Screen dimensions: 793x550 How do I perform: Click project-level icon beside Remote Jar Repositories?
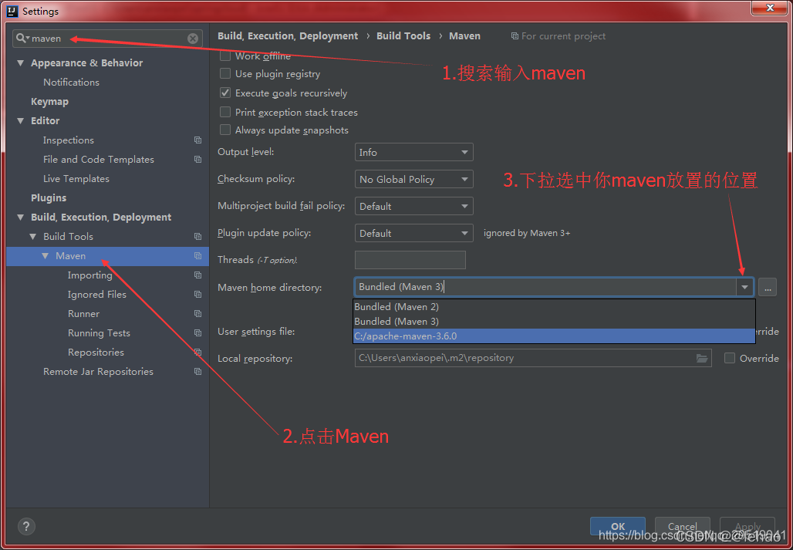(x=197, y=371)
